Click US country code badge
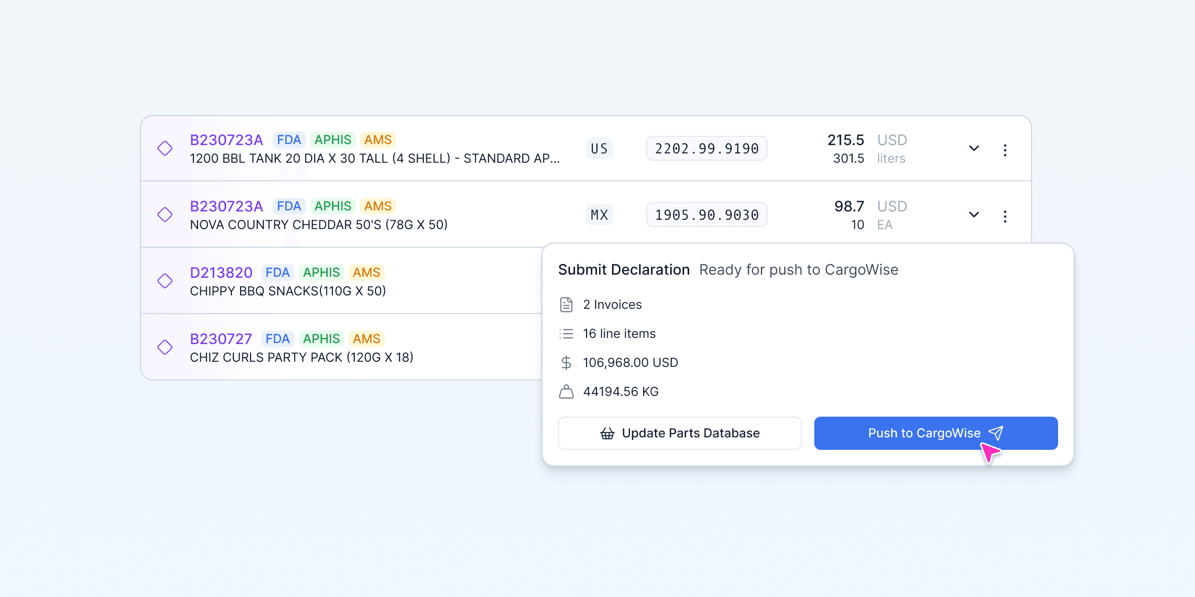This screenshot has width=1195, height=597. pyautogui.click(x=599, y=149)
